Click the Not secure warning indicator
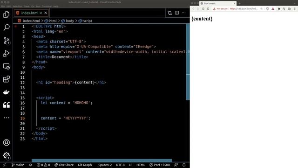The height and width of the screenshot is (168, 298). click(220, 9)
